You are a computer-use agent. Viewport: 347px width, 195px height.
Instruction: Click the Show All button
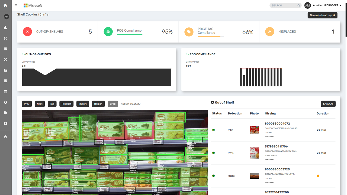[x=328, y=104]
